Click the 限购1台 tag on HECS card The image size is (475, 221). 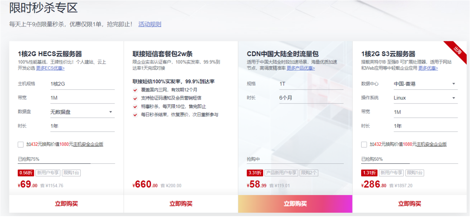(72, 173)
